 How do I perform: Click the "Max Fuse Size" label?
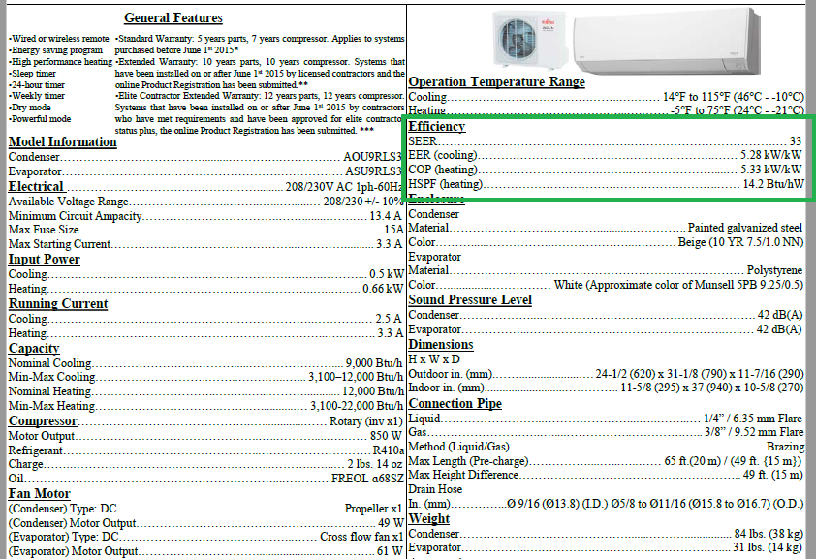tap(44, 230)
